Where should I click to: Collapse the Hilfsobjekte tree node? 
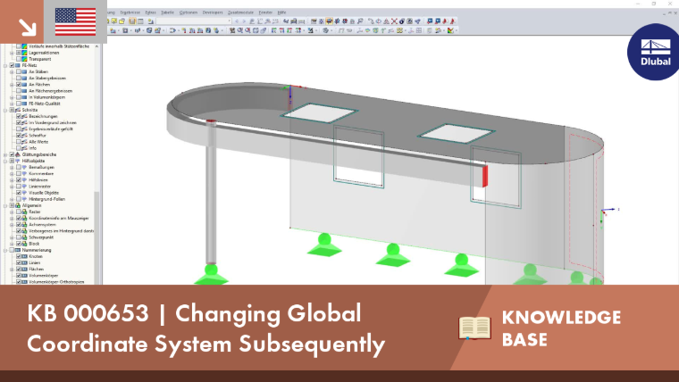(5, 161)
